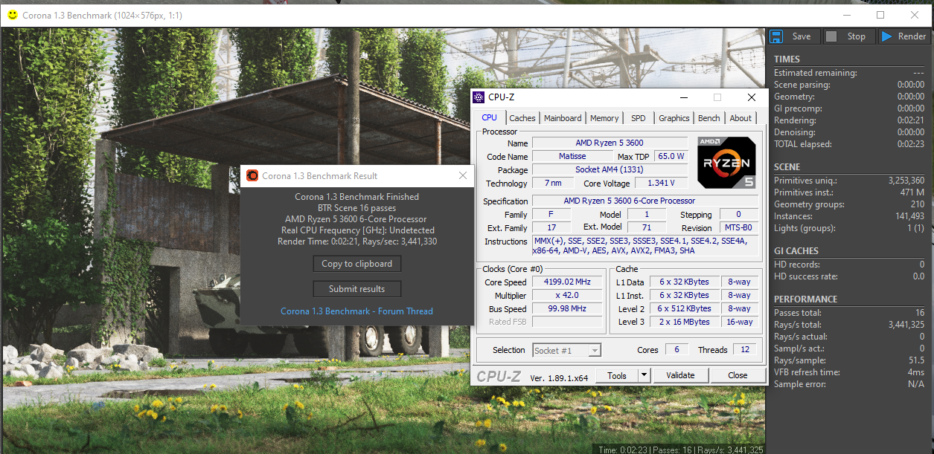The width and height of the screenshot is (934, 454).
Task: Click the Passes total value 16
Action: pos(920,313)
